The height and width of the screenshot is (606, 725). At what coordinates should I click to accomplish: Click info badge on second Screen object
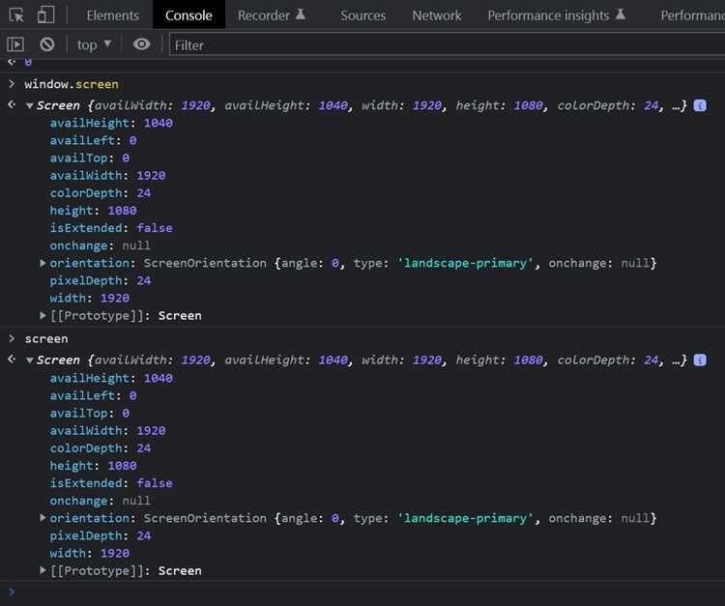pyautogui.click(x=700, y=360)
